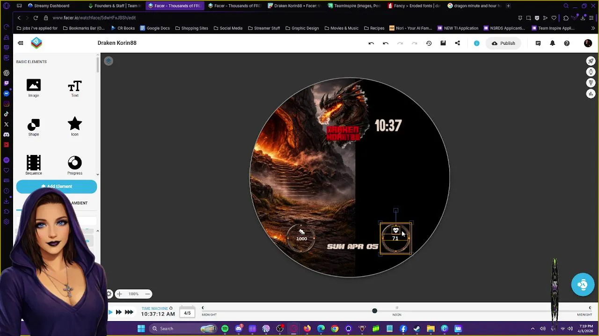Viewport: 599px width, 336px height.
Task: Open the help question mark
Action: pos(567,43)
